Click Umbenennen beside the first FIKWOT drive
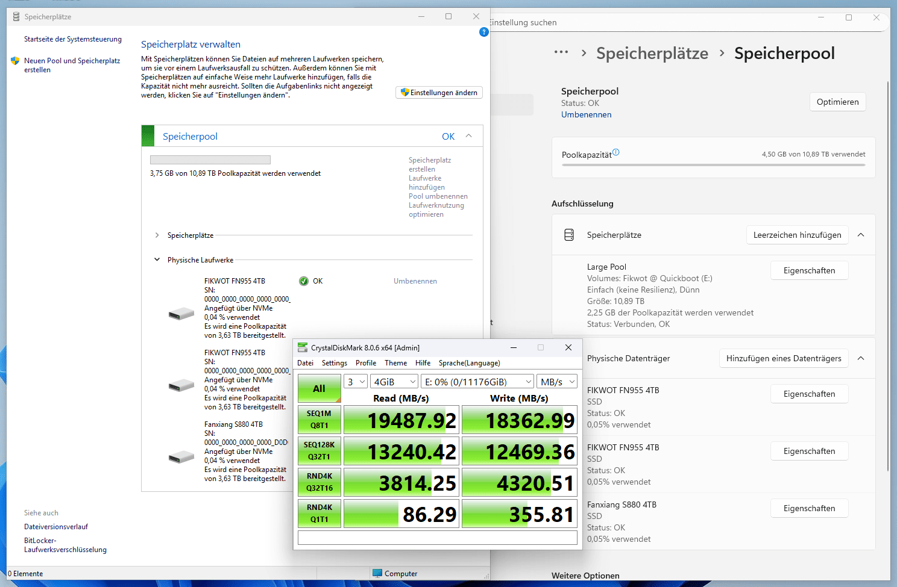Viewport: 897px width, 587px height. (x=415, y=281)
